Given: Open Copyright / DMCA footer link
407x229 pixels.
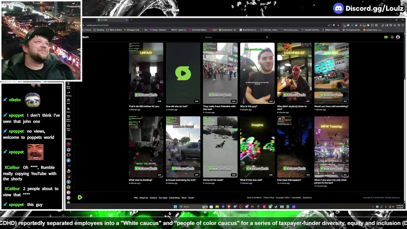Looking at the screenshot, I should click(x=283, y=198).
